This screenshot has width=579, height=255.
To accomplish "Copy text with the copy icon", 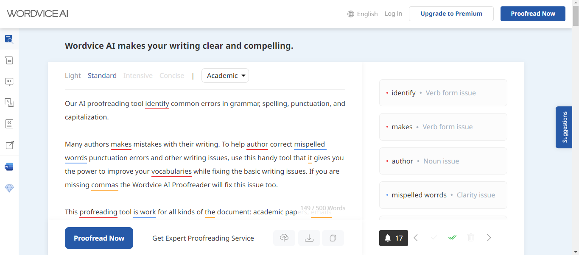I will [333, 238].
